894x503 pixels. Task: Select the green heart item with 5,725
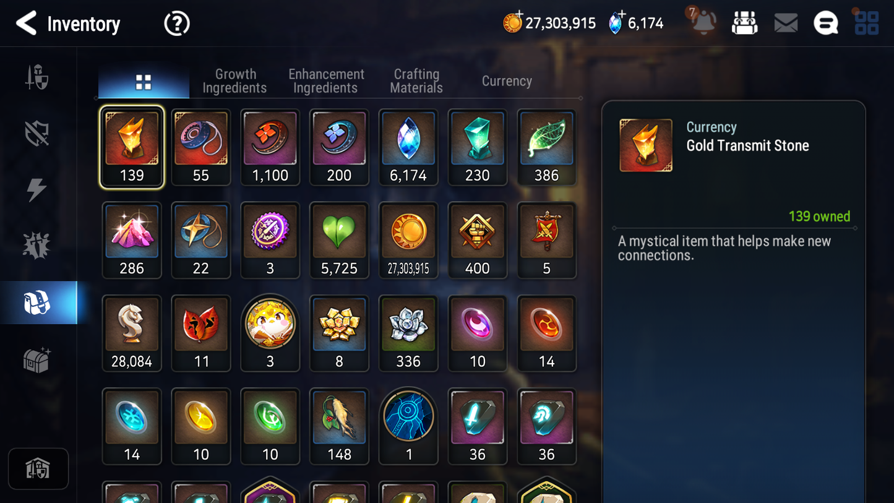[339, 241]
